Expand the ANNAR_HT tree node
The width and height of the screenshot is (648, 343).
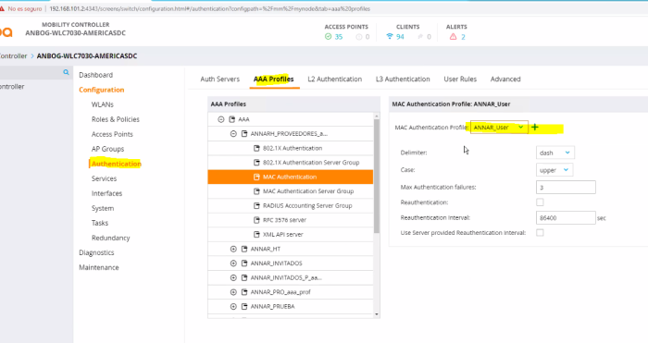coord(233,249)
